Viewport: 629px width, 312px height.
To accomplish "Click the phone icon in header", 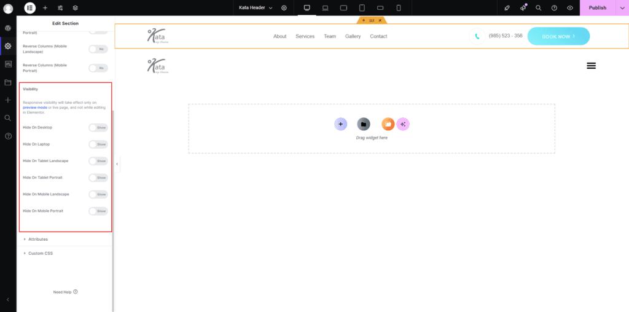I will [x=477, y=36].
